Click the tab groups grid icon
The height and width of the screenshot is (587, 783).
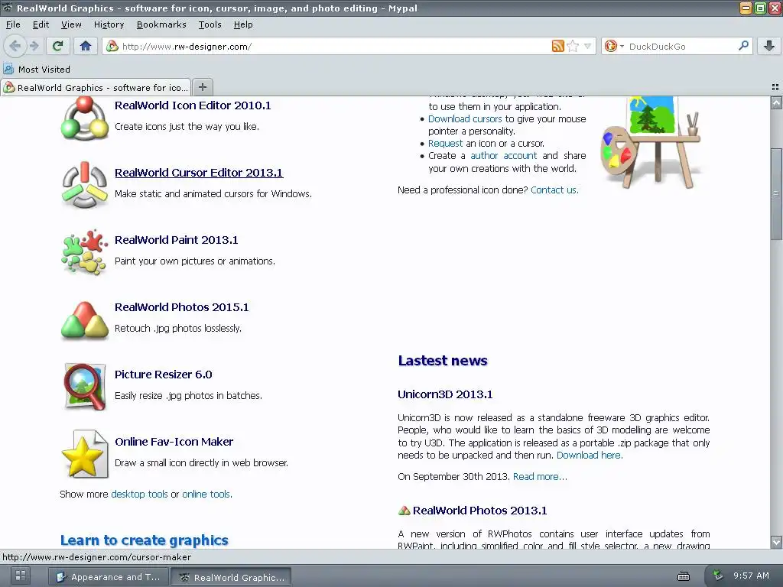775,87
